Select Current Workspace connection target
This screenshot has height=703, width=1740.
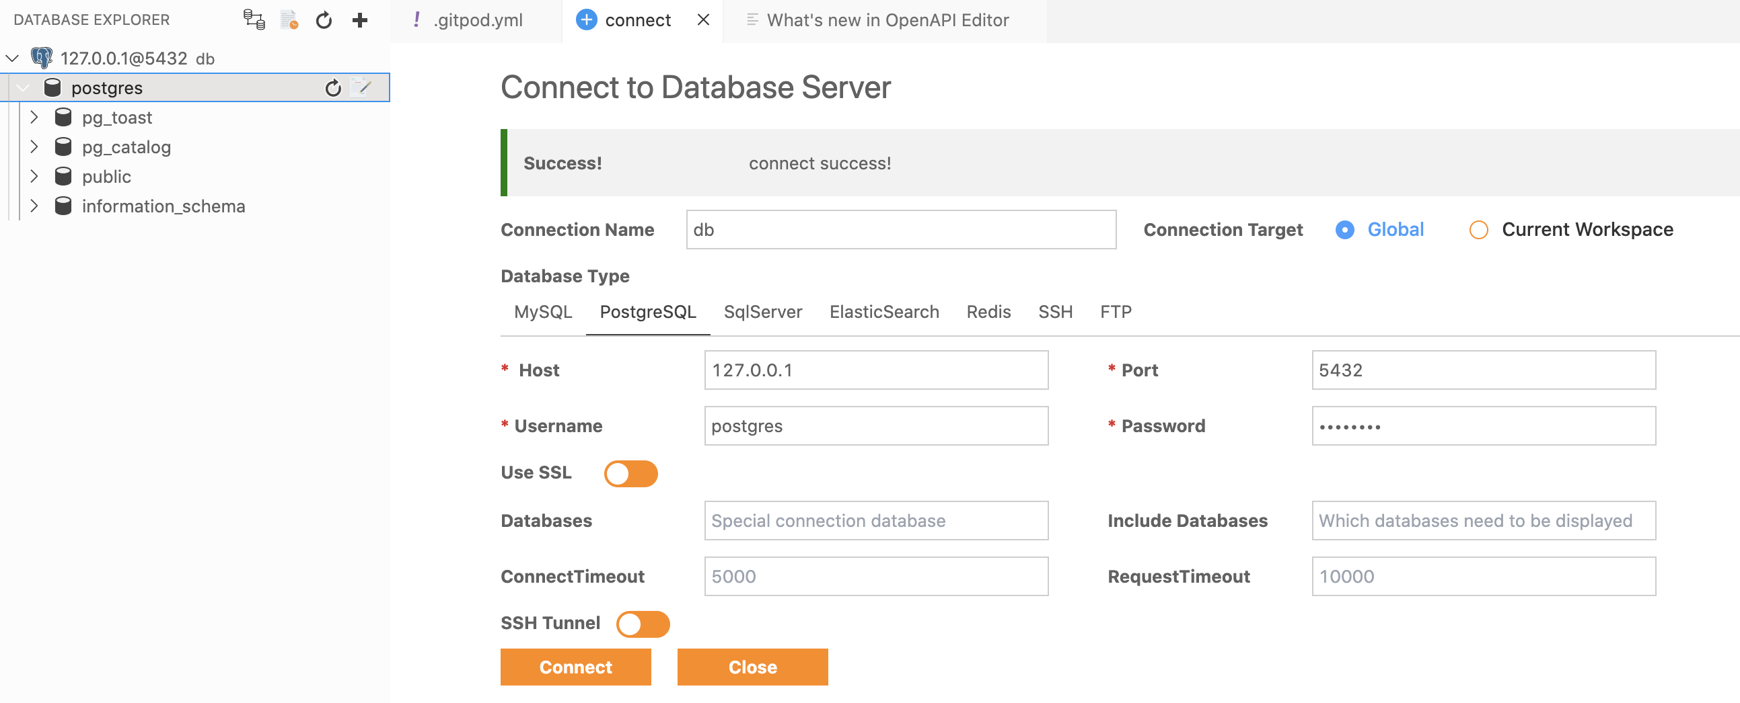[x=1478, y=230]
